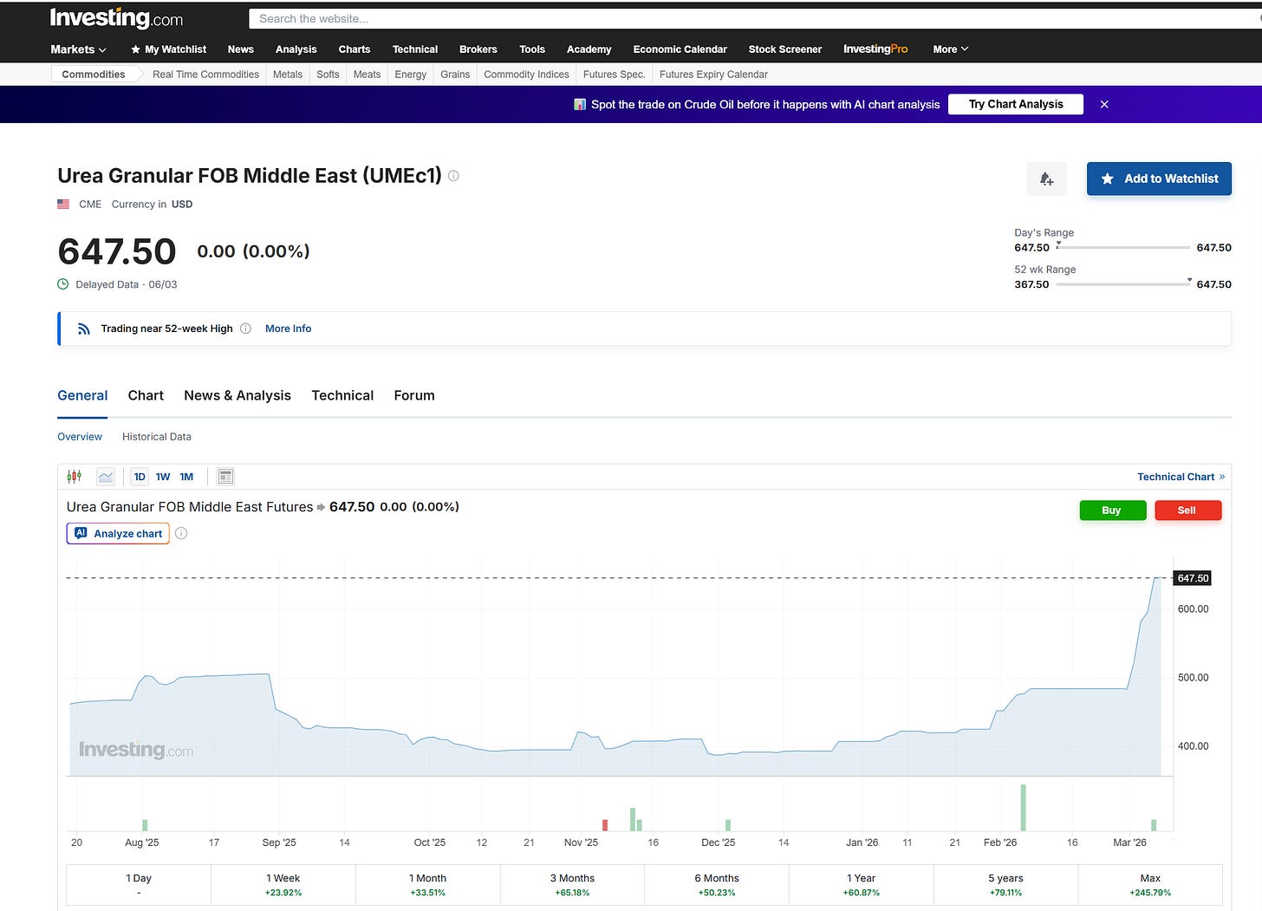The image size is (1262, 911).
Task: Click the Commodities breadcrumb
Action: (94, 75)
